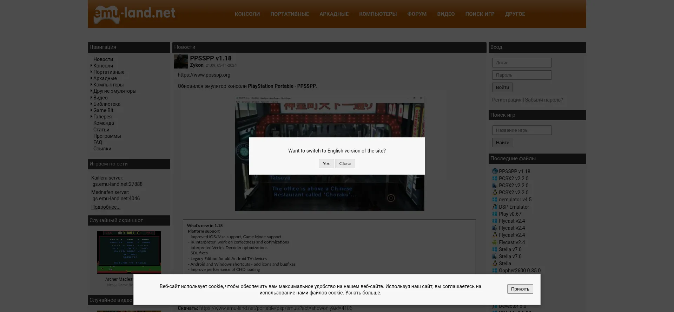Screen dimensions: 674x312
Task: Focus the Название игры search field
Action: 522,130
